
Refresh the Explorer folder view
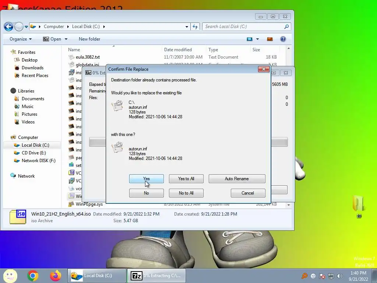pos(195,27)
